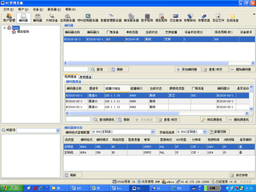Viewport: 256px width, 192px height.
Task: Click the toolbar overflow chevron at far right
Action: [254, 14]
